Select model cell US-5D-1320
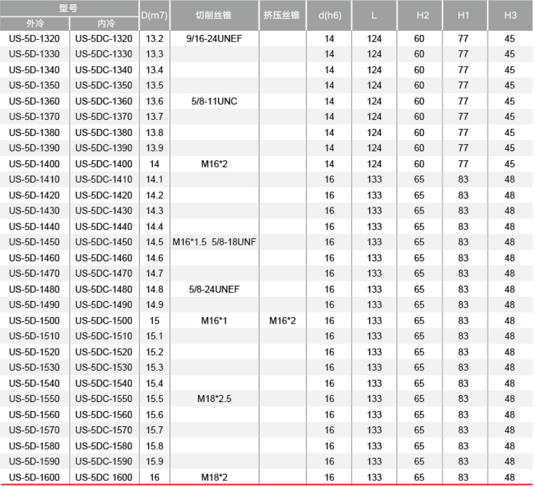Viewport: 534px width, 487px height. click(x=35, y=39)
